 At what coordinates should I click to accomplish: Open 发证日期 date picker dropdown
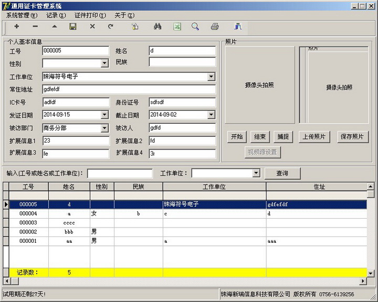[104, 115]
